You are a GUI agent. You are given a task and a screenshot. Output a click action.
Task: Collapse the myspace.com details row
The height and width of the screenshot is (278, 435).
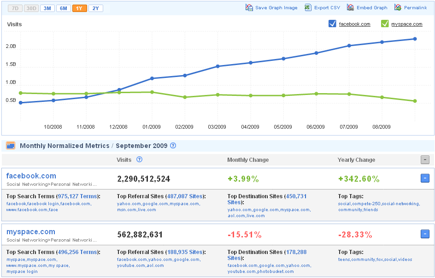[x=425, y=234]
